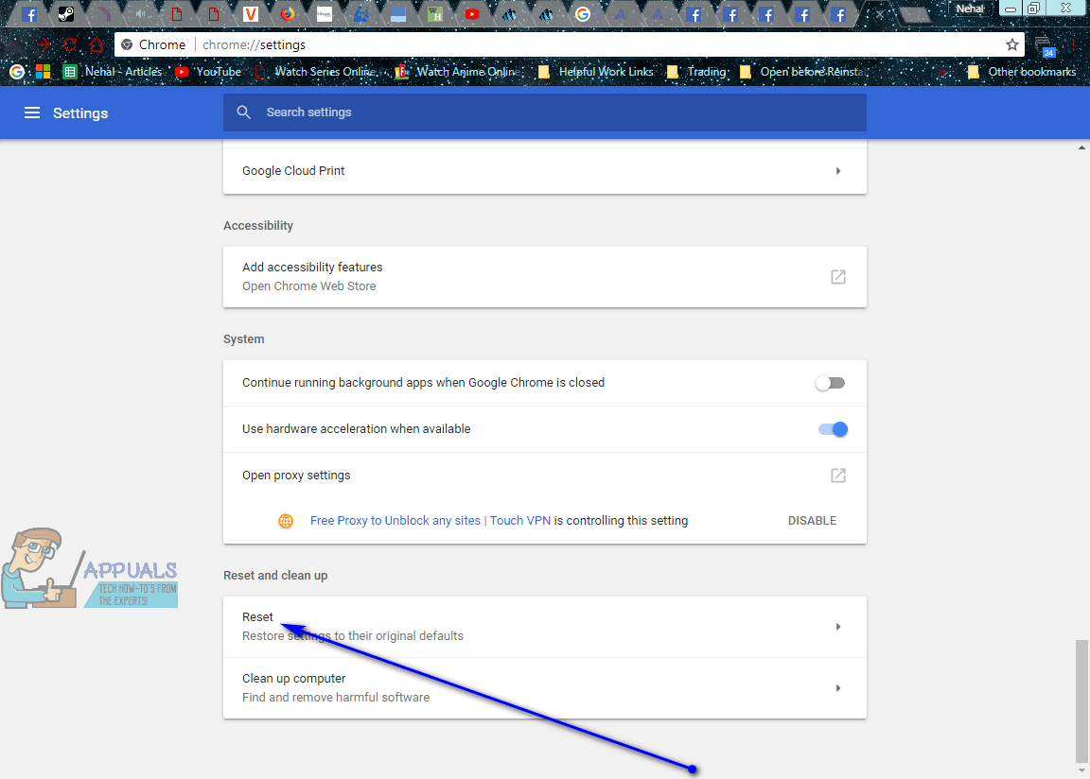Screen dimensions: 1090x779
Task: Open Chrome's three-dot menu
Action: coord(1074,45)
